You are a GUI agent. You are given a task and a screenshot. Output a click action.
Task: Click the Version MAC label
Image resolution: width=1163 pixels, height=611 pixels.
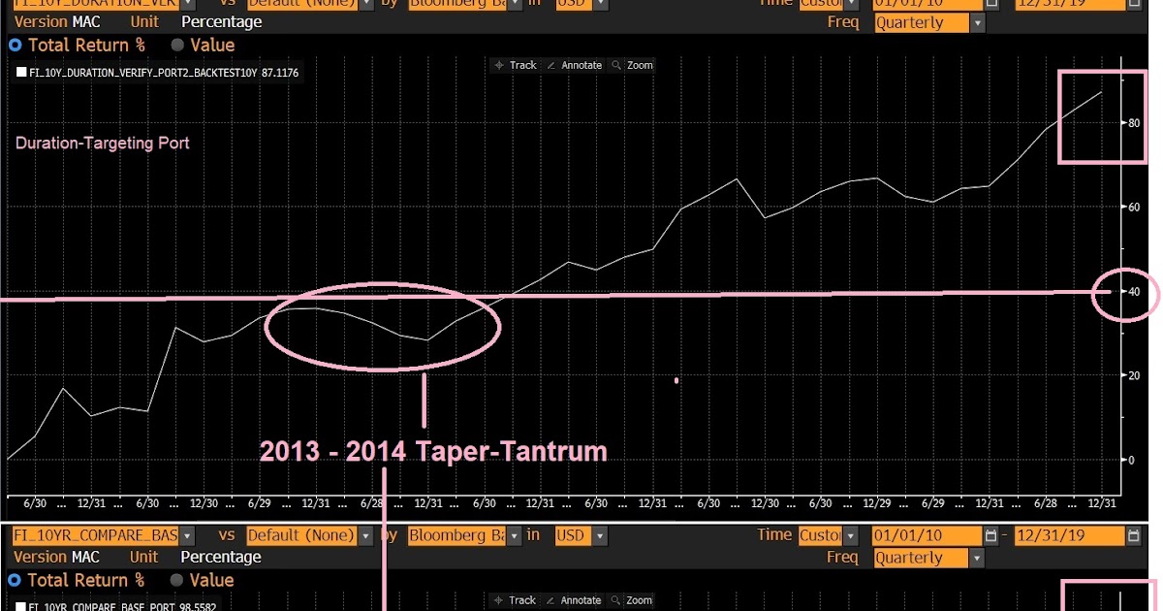pyautogui.click(x=53, y=21)
